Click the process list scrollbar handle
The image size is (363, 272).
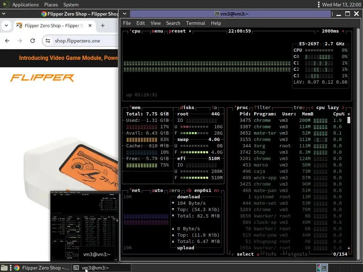point(349,120)
